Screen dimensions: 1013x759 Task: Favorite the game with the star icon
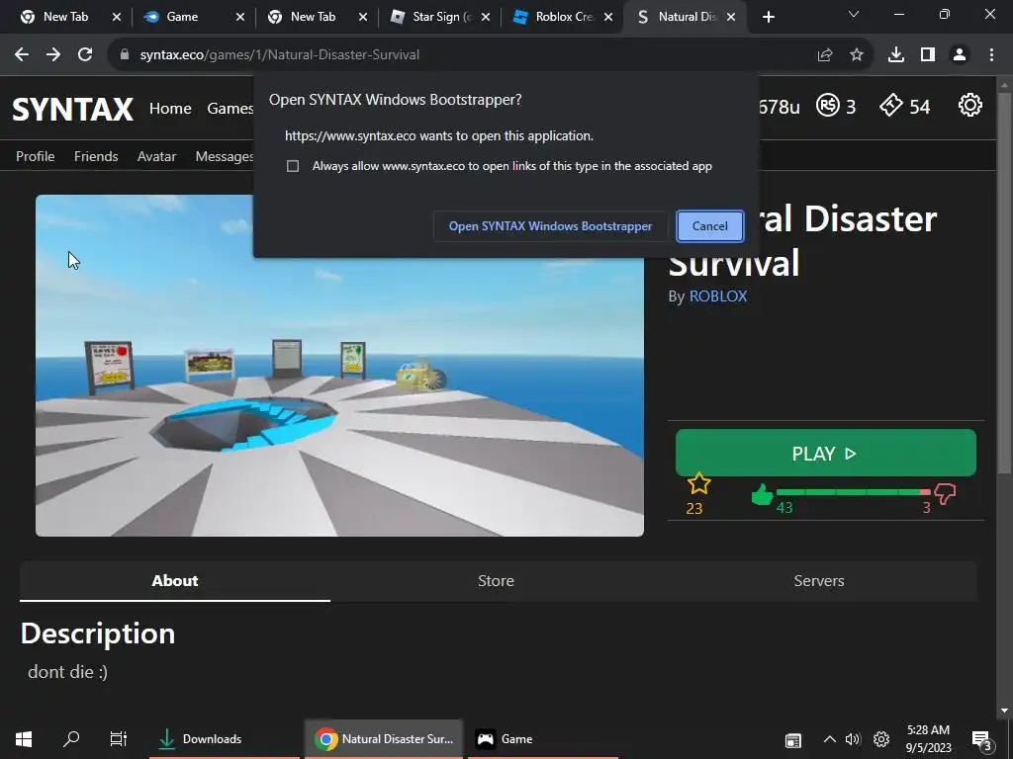pyautogui.click(x=699, y=484)
